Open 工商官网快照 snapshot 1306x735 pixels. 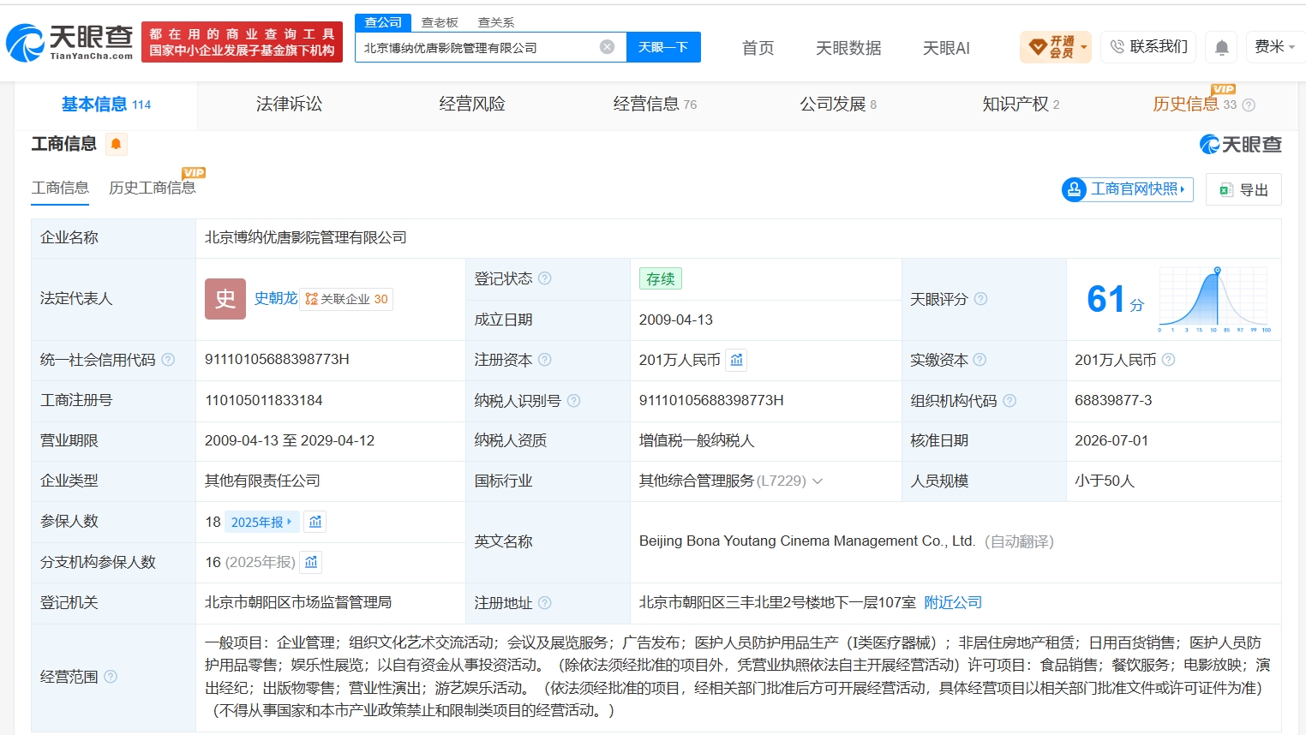[x=1128, y=189]
